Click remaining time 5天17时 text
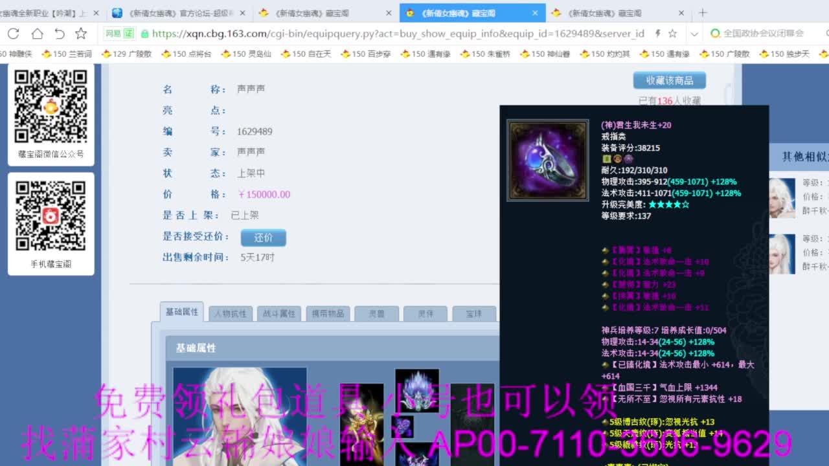829x466 pixels. (258, 257)
